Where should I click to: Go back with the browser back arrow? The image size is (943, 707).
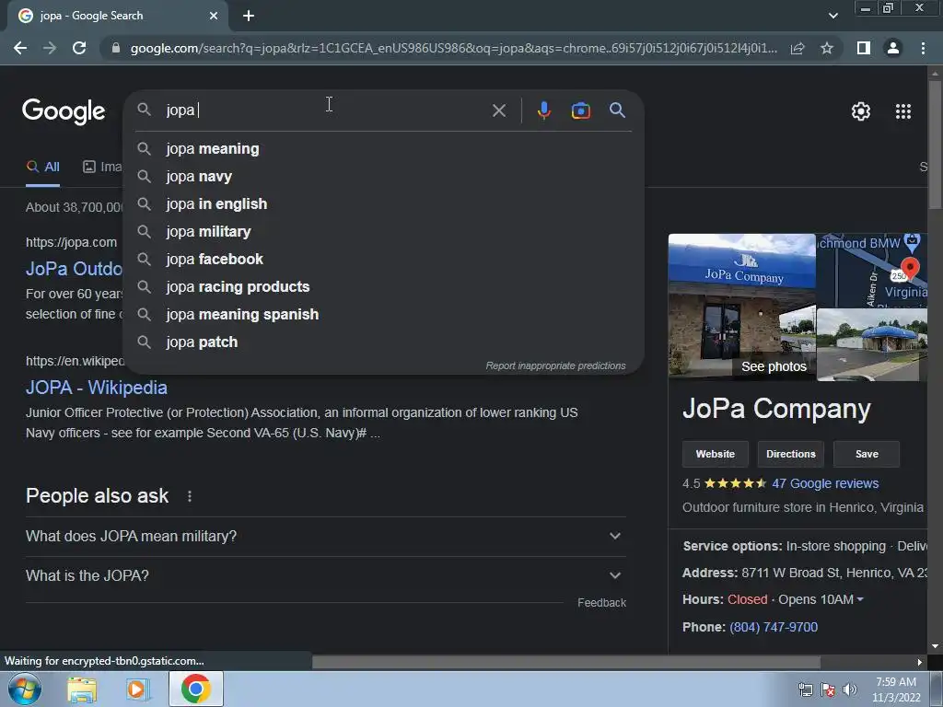click(x=20, y=48)
